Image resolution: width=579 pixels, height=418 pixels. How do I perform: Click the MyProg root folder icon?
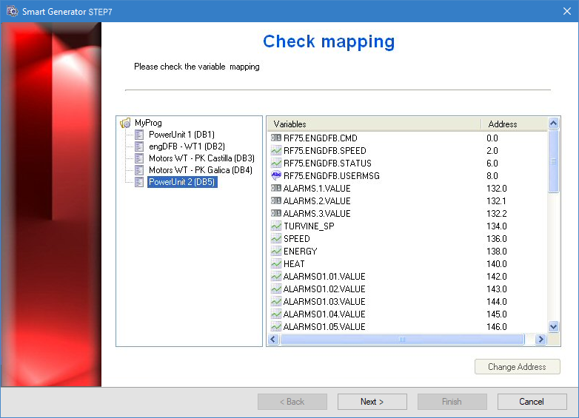pyautogui.click(x=125, y=123)
